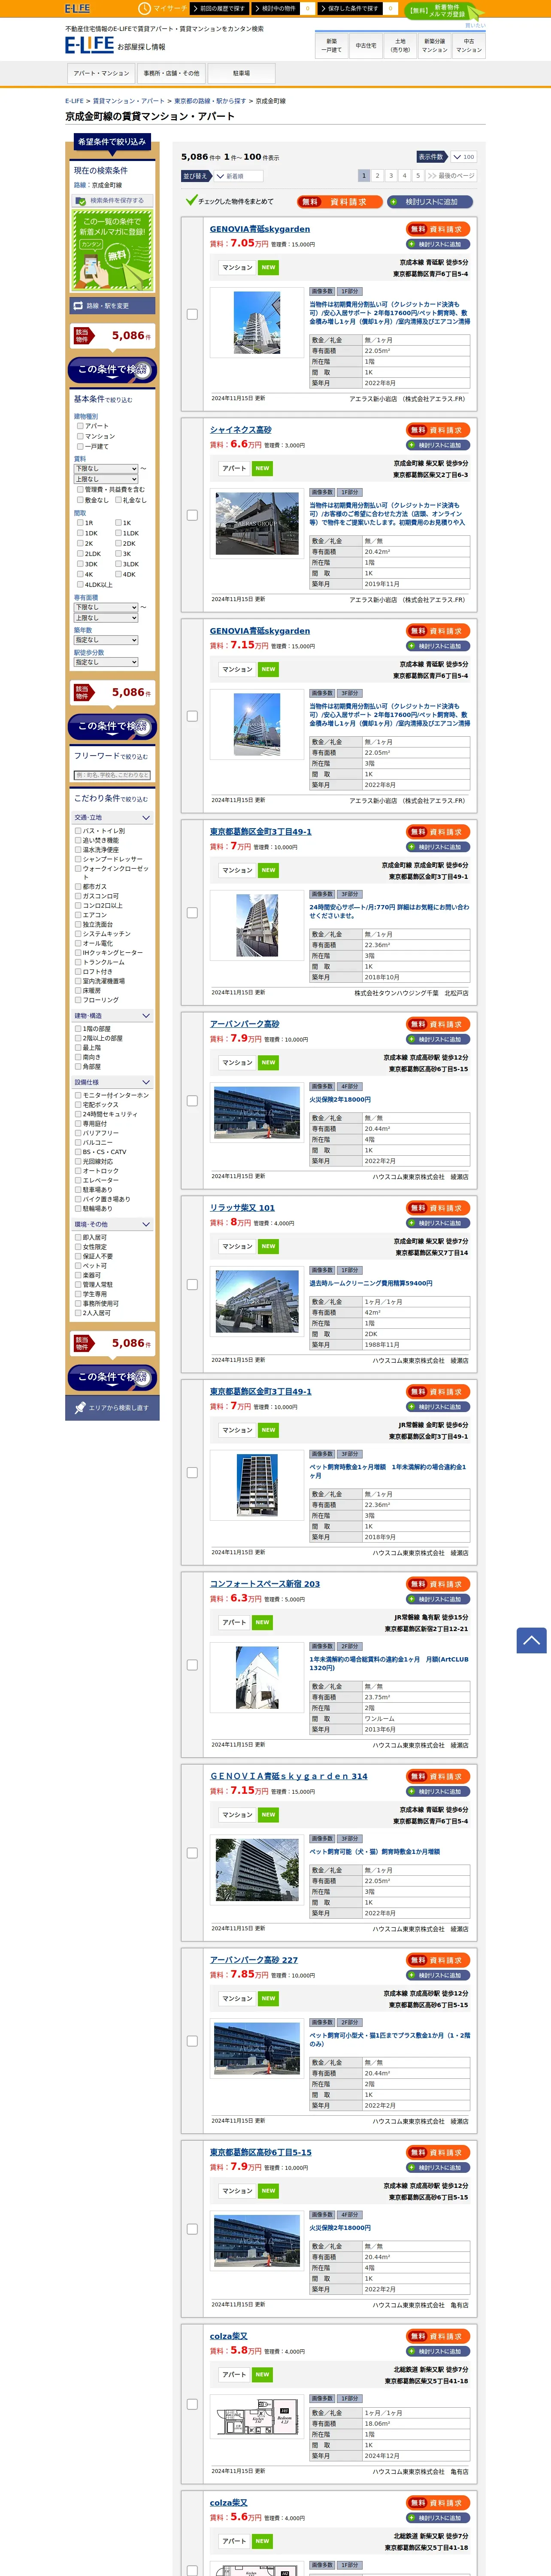Viewport: 551px width, 2576px height.
Task: Open the 賃料 上限なし dropdown
Action: tap(106, 479)
